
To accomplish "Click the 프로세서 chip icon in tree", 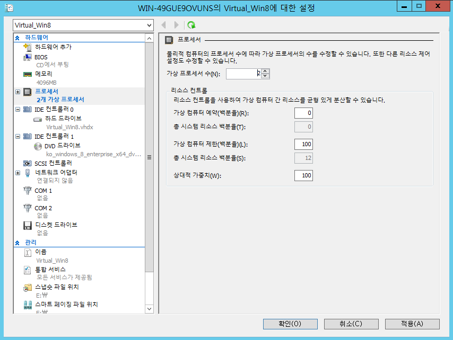I will (28, 92).
